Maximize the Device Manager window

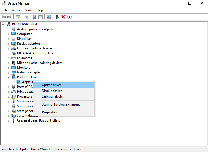point(190,3)
